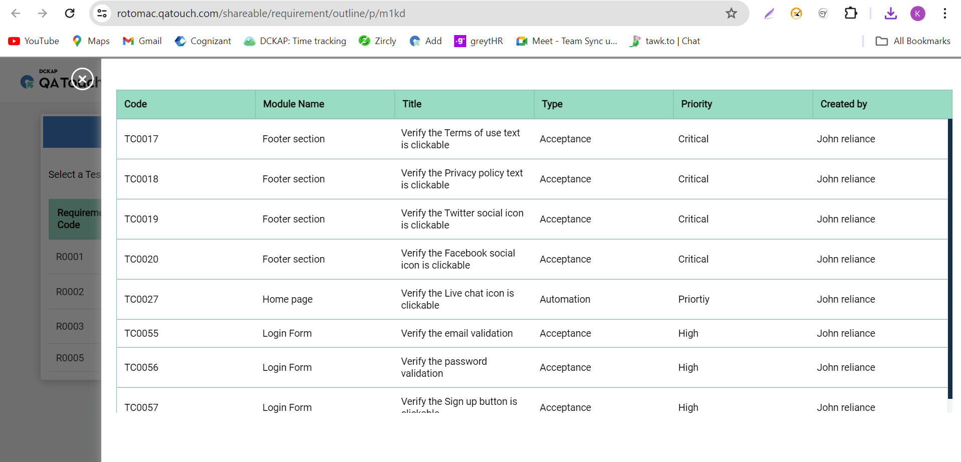Open site information icon in address bar
This screenshot has height=462, width=961.
click(102, 14)
